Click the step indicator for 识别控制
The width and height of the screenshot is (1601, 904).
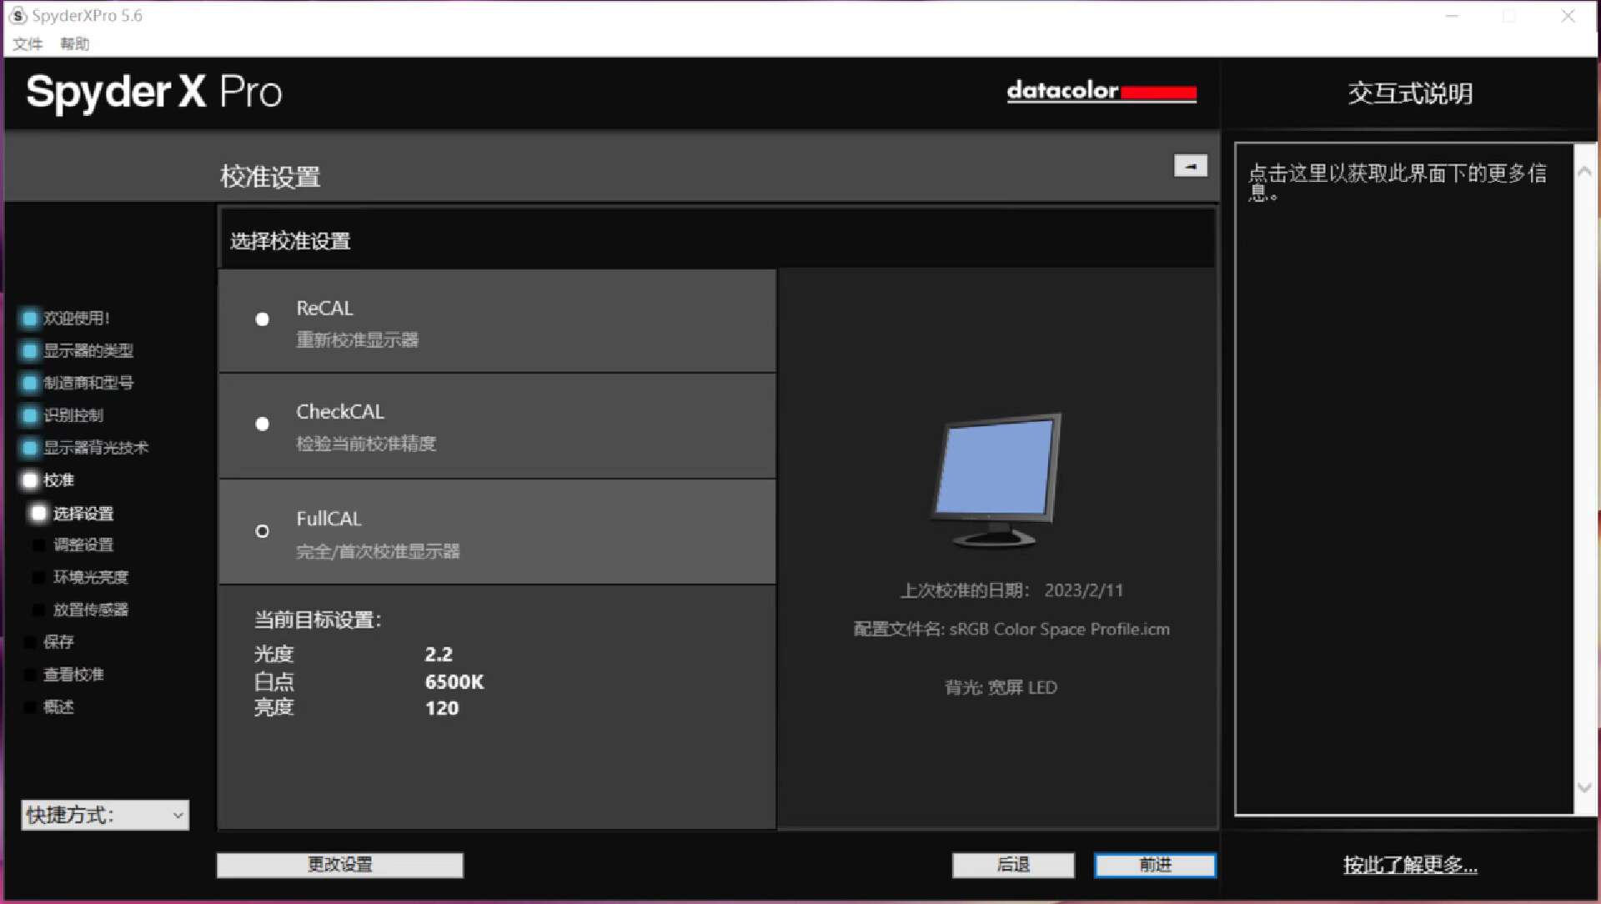(30, 415)
